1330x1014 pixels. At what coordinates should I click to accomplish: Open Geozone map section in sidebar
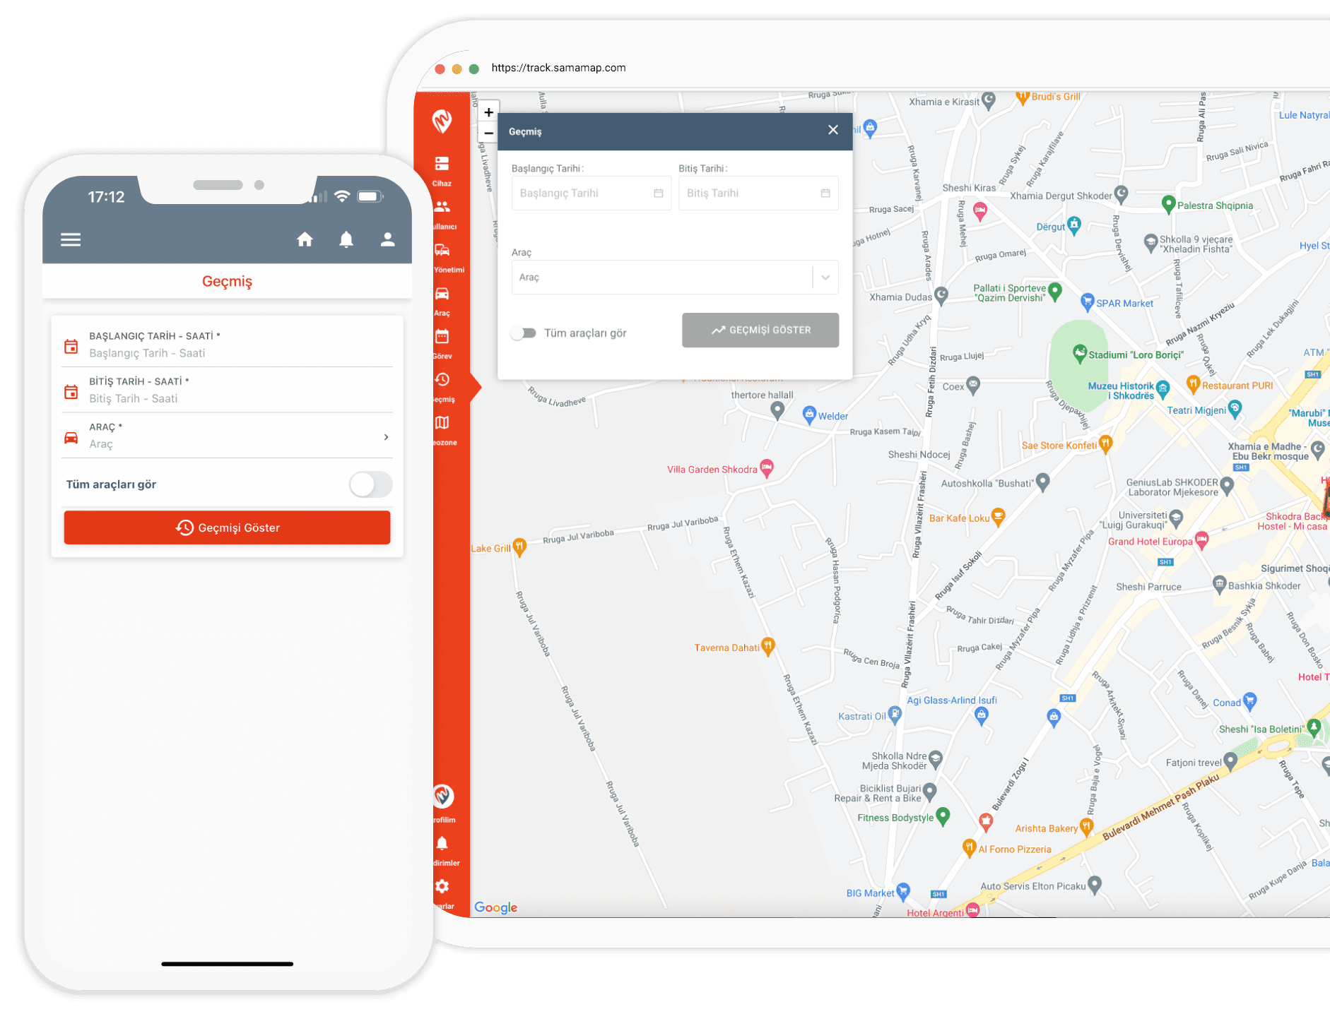coord(443,430)
